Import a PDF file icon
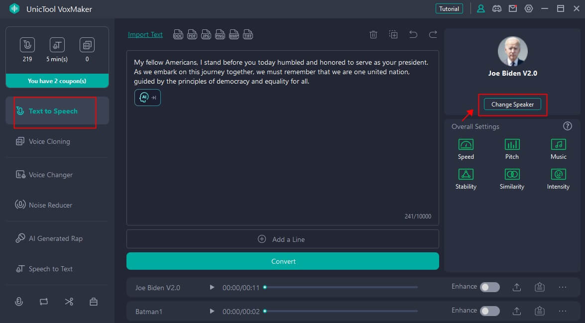 tap(192, 34)
